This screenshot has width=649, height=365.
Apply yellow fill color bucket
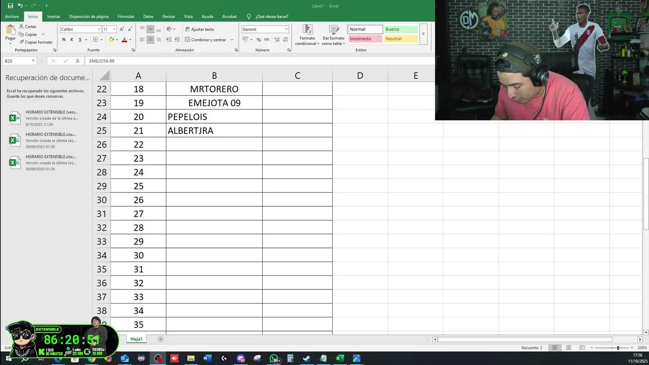(112, 40)
